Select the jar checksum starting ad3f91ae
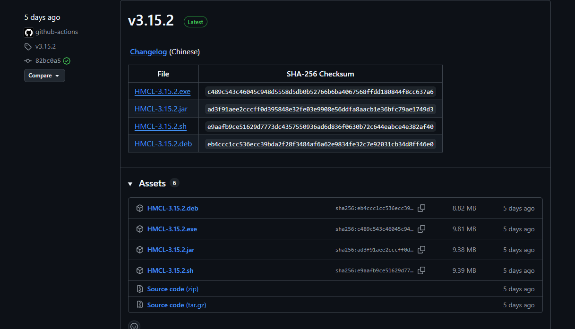The height and width of the screenshot is (329, 575). [x=320, y=109]
